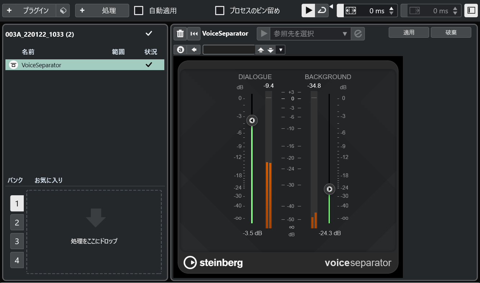
Task: Open the 参照先を選択 dropdown
Action: point(310,33)
